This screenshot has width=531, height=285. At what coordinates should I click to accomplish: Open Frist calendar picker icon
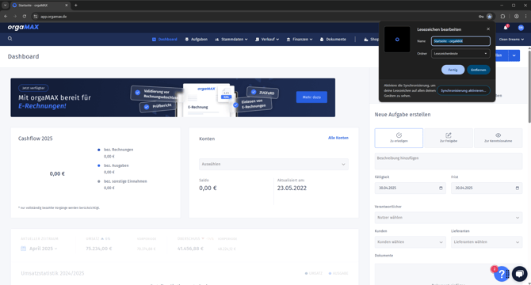click(x=517, y=188)
